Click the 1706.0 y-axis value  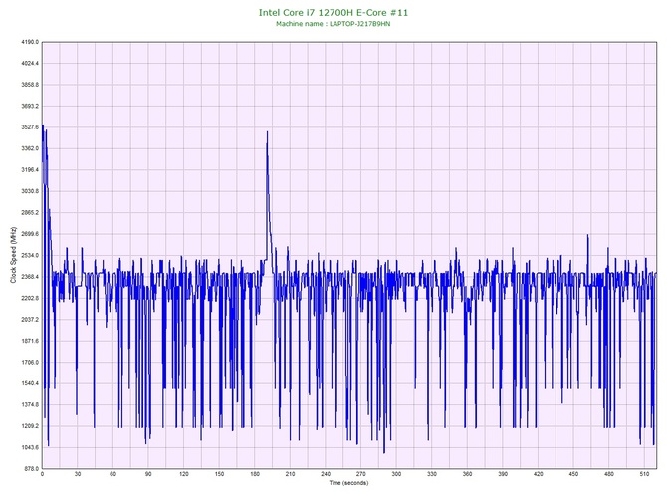click(30, 363)
